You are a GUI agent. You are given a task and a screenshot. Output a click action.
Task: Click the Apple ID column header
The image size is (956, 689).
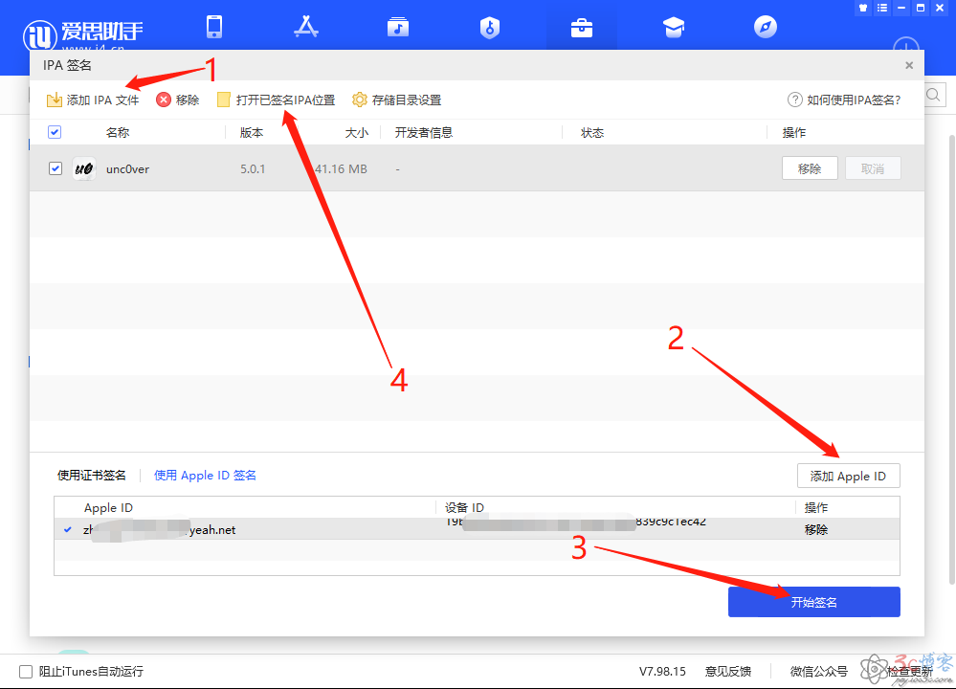click(x=108, y=507)
